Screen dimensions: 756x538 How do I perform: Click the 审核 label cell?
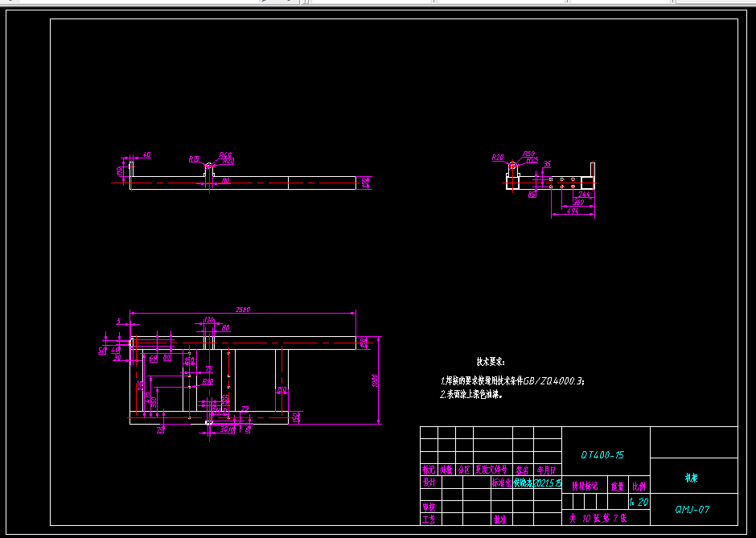[429, 507]
